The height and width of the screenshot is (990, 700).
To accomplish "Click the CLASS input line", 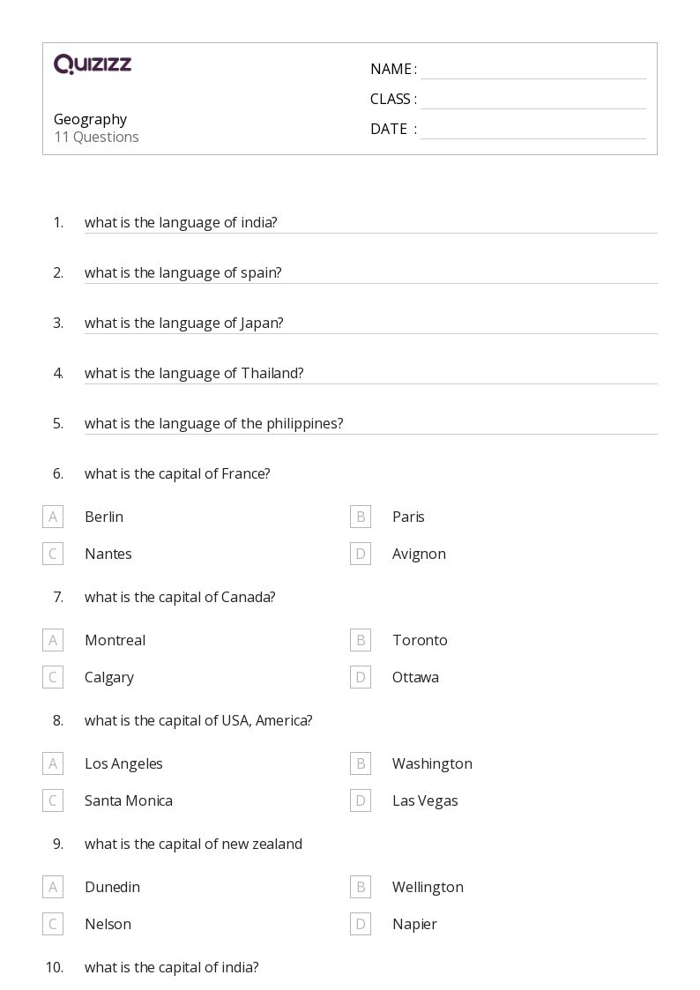I will [533, 100].
